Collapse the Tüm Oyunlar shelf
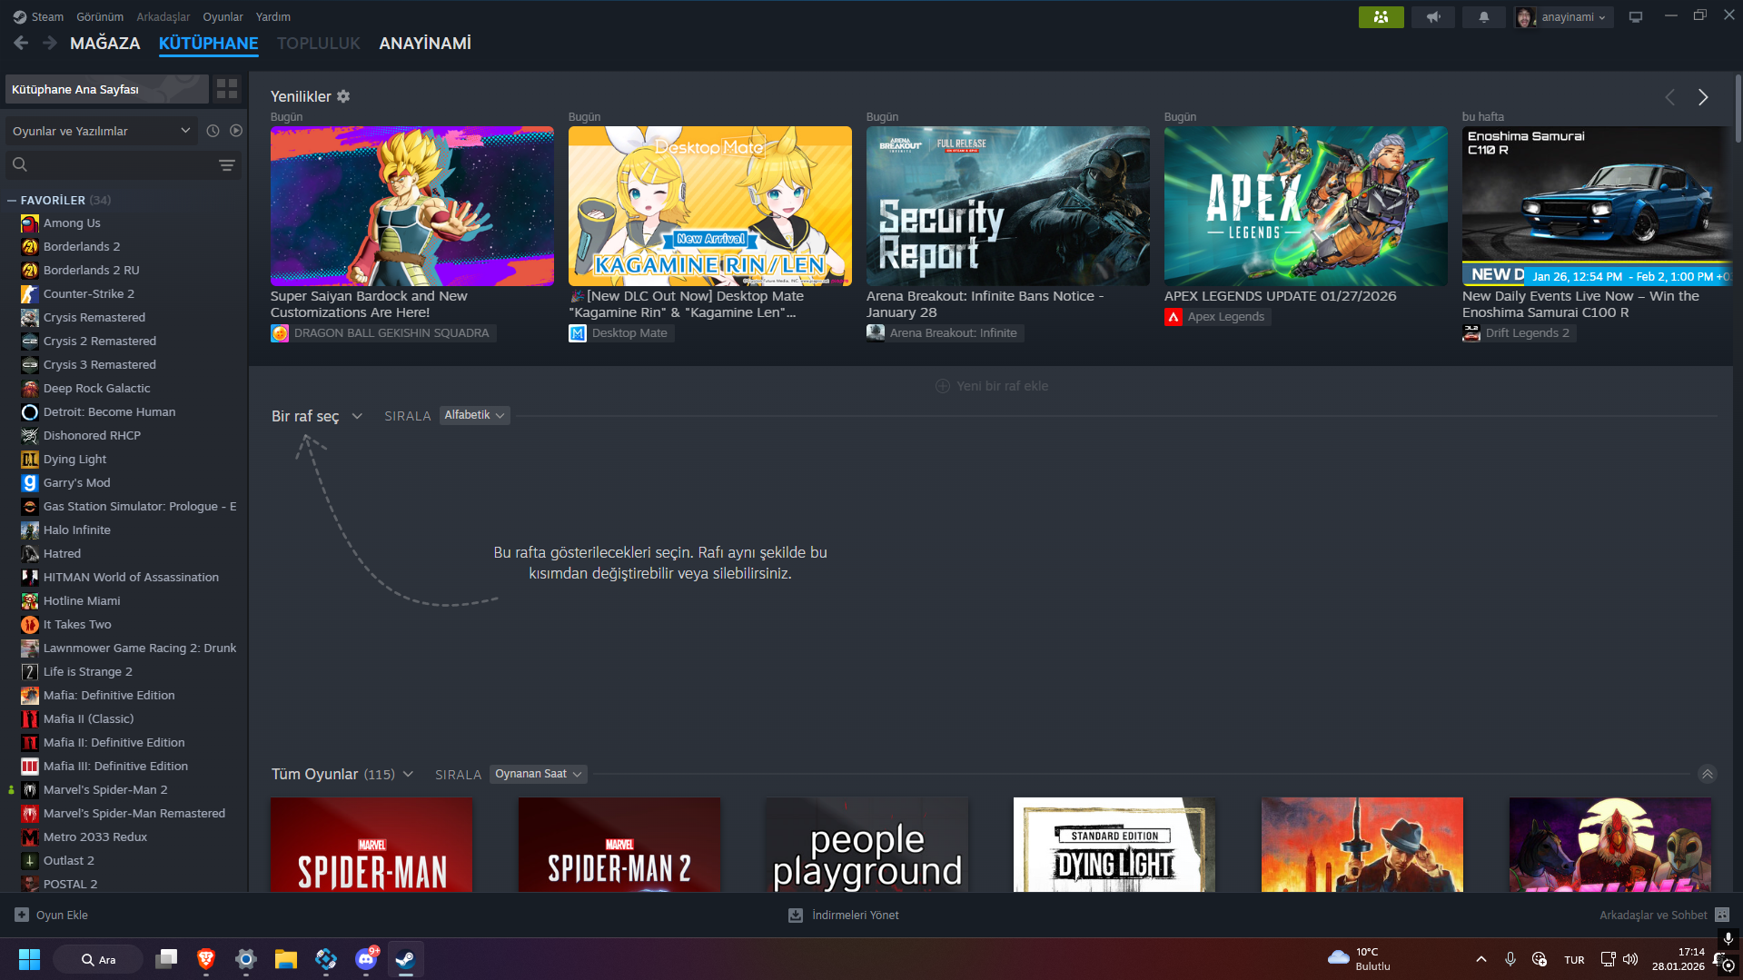 [1708, 774]
